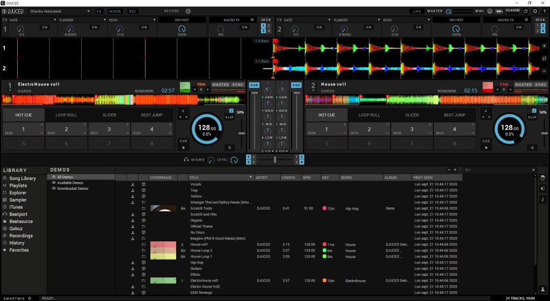Download the Hip Hop demo pack
This screenshot has height=301, width=550.
[x=133, y=262]
